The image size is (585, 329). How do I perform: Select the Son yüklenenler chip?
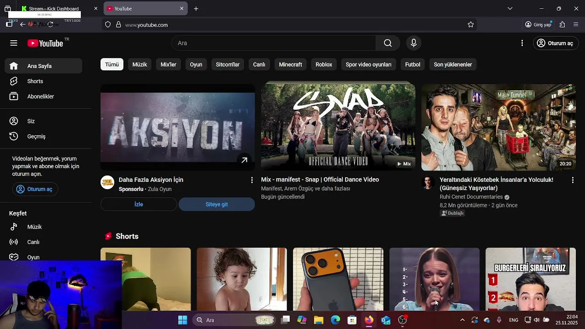[453, 64]
